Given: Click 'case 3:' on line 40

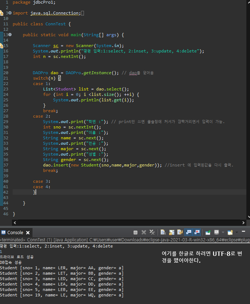Looking at the screenshot, I should [42, 181].
